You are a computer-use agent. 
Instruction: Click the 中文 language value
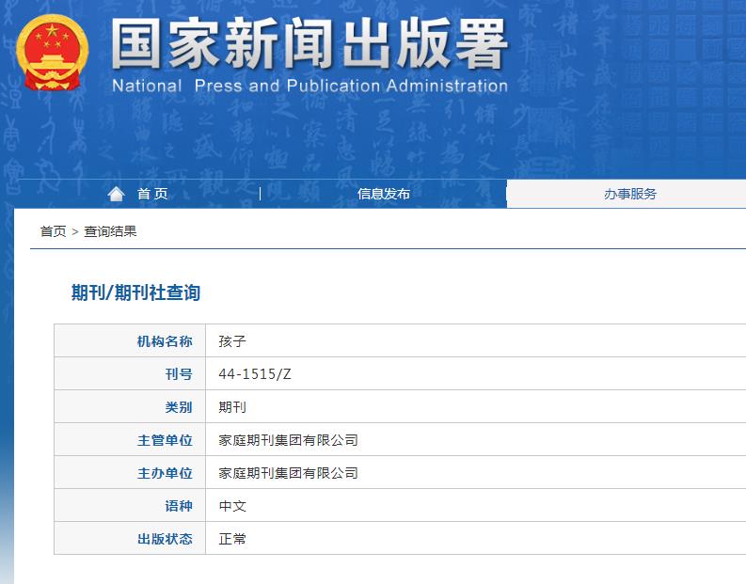tap(231, 506)
